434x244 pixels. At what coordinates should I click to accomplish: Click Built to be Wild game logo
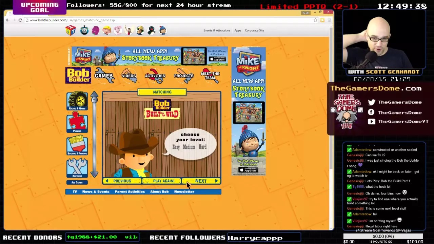162,109
